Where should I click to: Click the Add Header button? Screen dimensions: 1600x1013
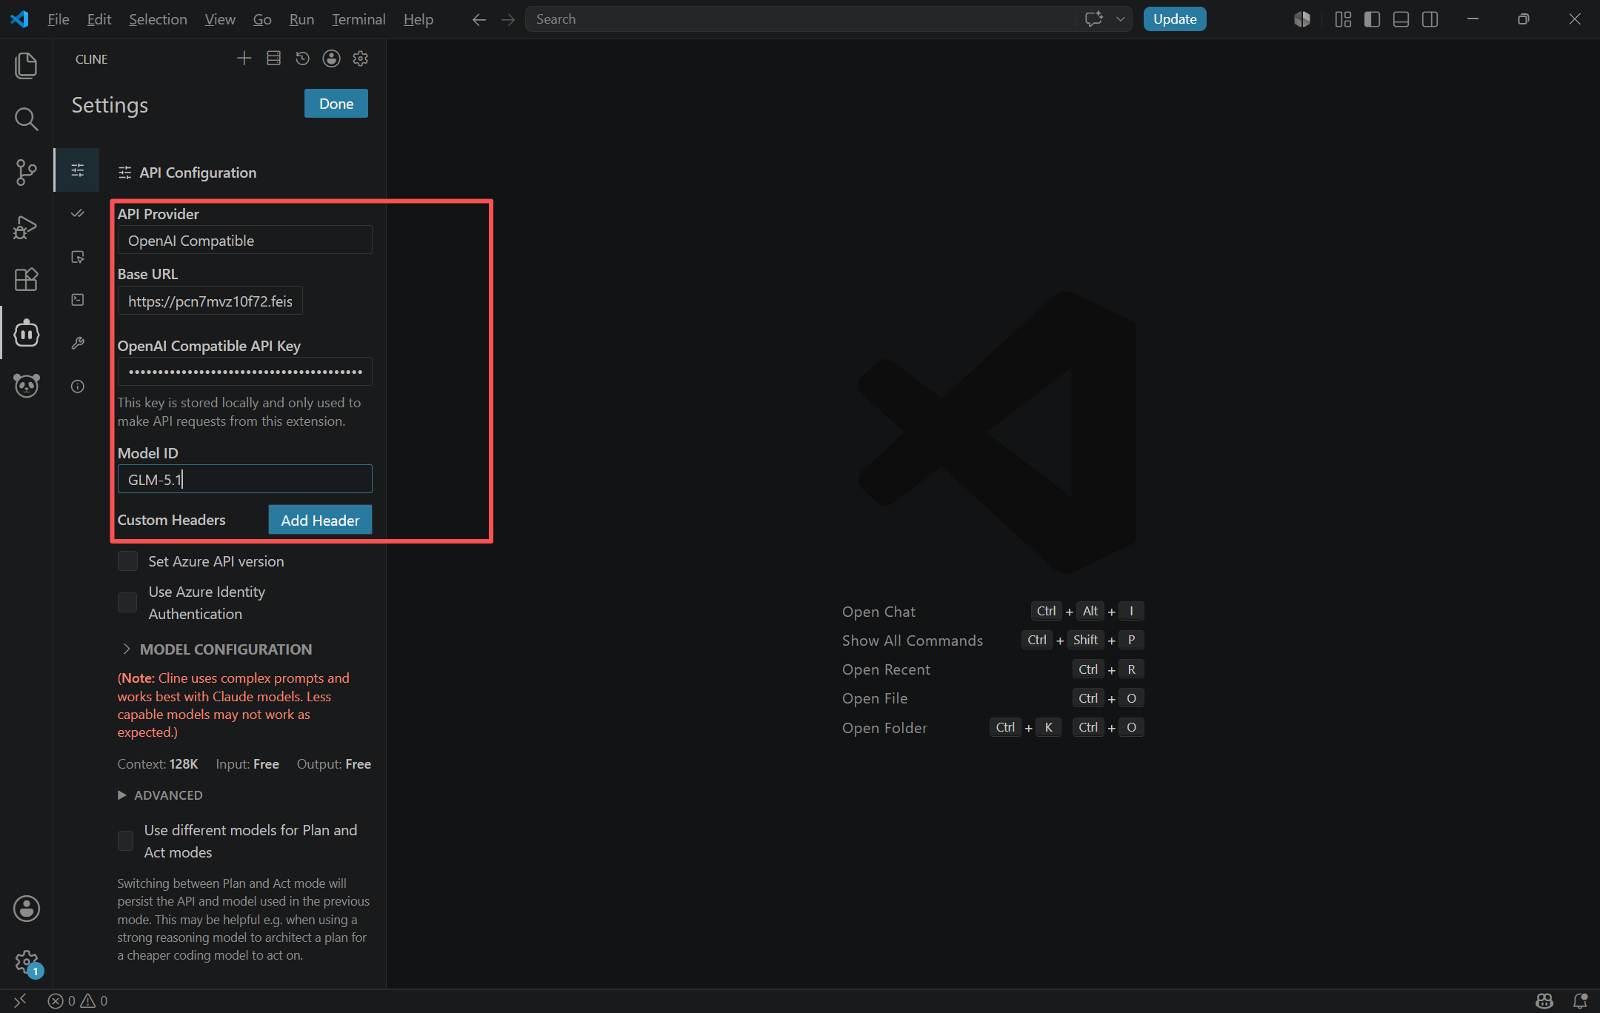[320, 520]
